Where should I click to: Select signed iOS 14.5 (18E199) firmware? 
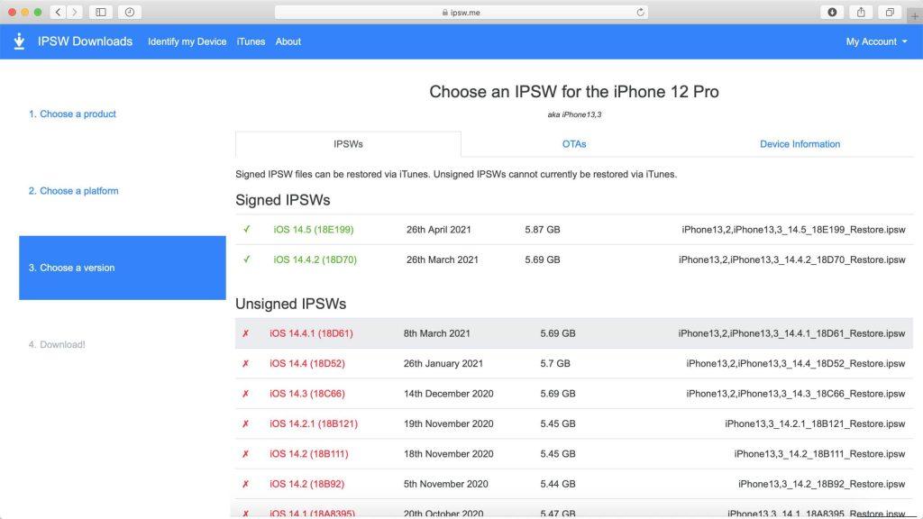314,230
